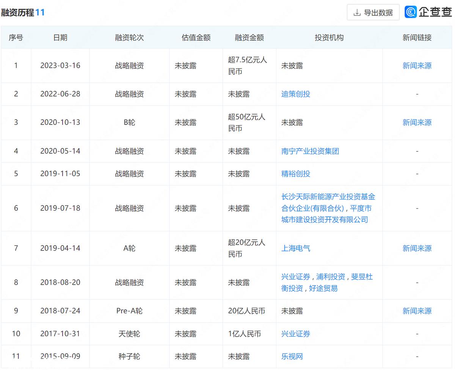This screenshot has height=370, width=455.
Task: Click the B轮 round cell
Action: click(129, 123)
